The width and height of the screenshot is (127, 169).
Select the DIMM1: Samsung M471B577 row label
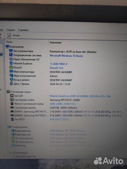point(31,111)
